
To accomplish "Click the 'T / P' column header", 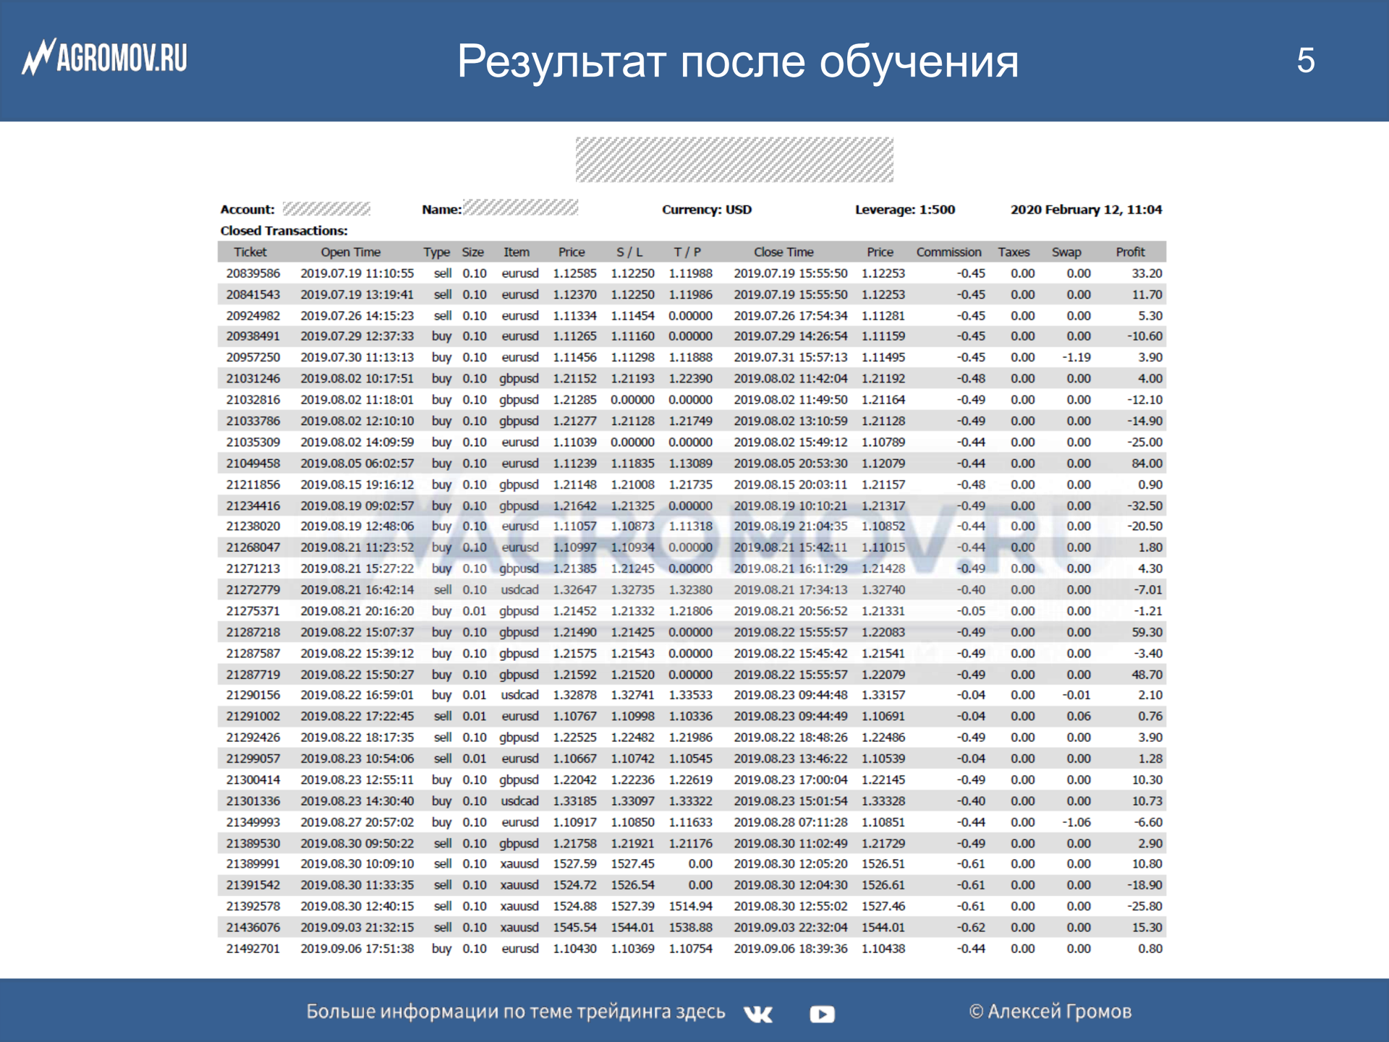I will pyautogui.click(x=687, y=252).
